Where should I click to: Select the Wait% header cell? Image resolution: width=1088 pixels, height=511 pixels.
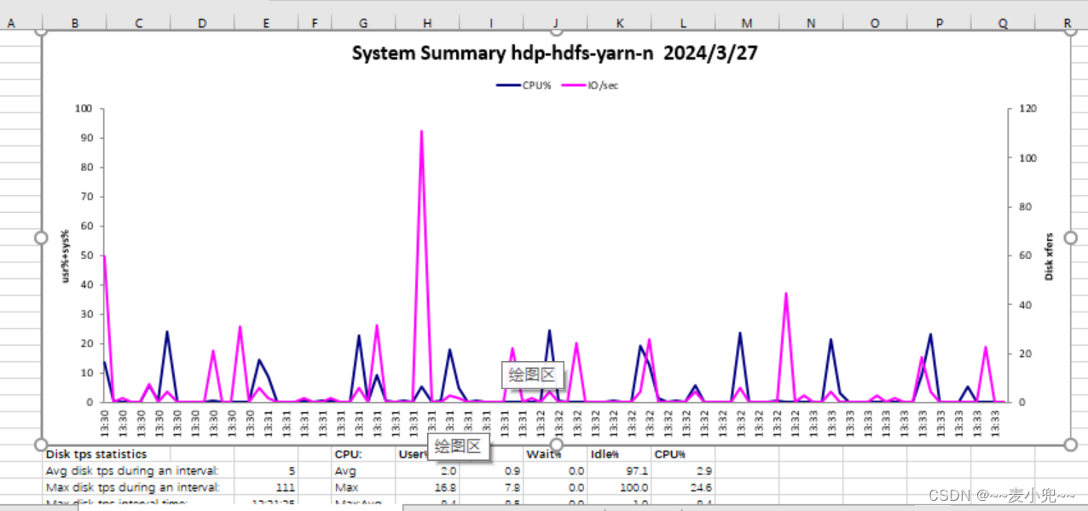555,454
